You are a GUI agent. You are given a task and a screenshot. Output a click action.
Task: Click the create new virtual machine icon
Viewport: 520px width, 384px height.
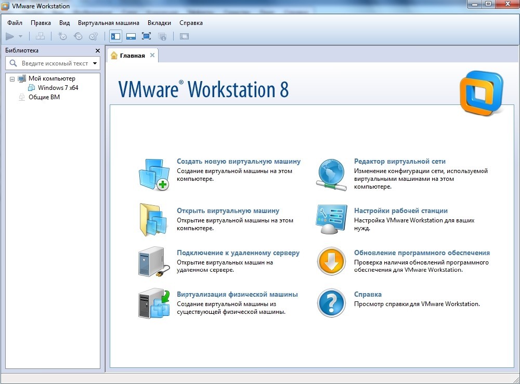[154, 175]
